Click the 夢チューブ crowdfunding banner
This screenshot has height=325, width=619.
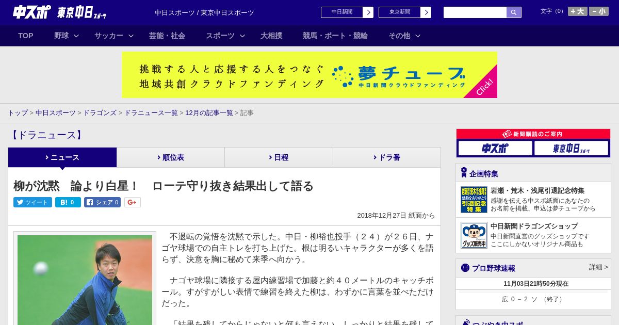tap(309, 75)
